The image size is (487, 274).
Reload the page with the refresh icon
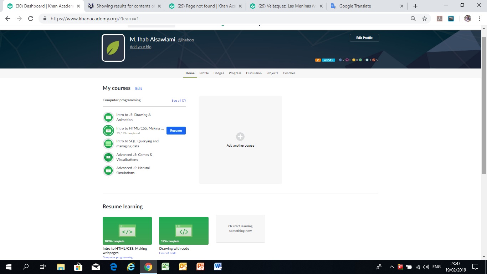(31, 19)
